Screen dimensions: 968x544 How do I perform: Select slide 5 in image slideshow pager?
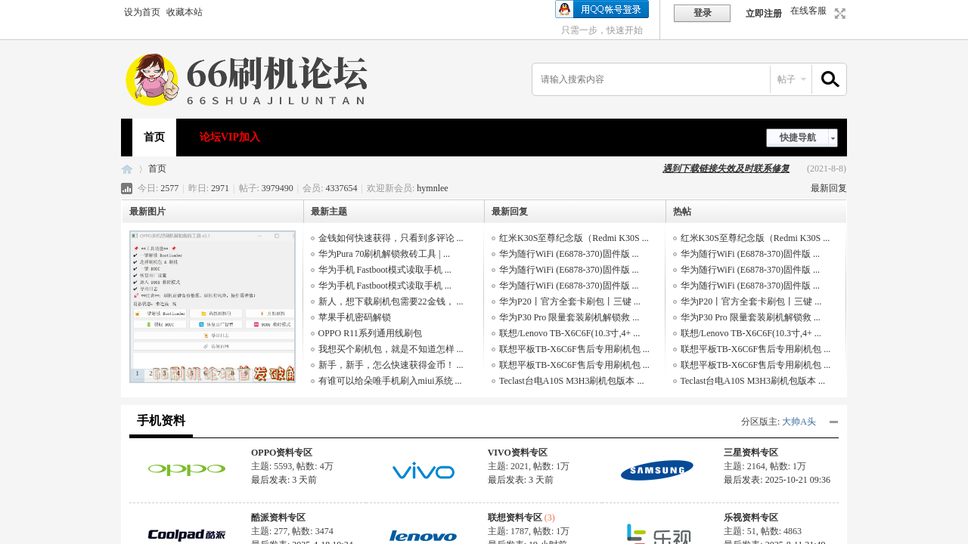click(x=191, y=373)
